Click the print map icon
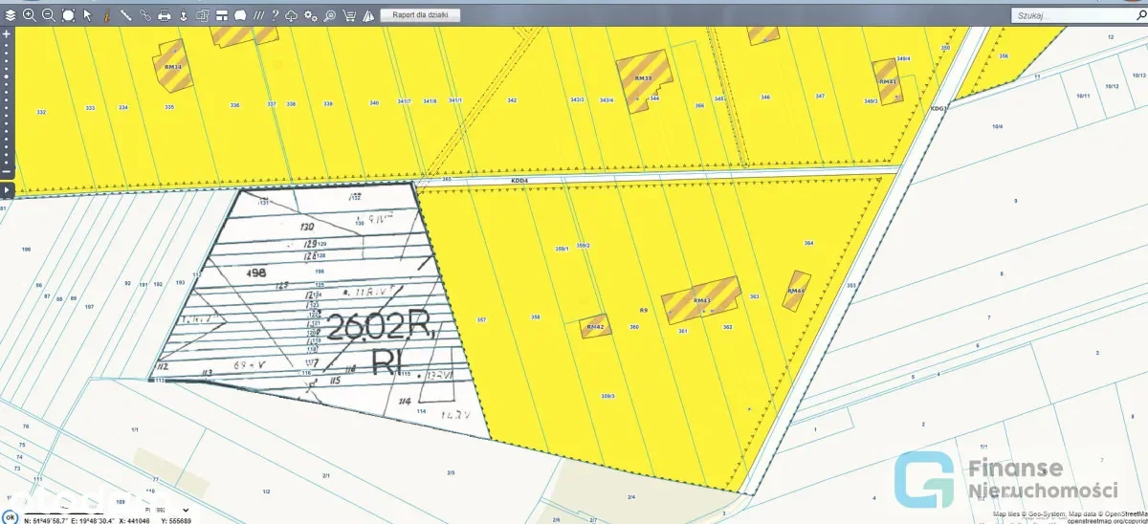This screenshot has height=524, width=1148. click(x=165, y=15)
